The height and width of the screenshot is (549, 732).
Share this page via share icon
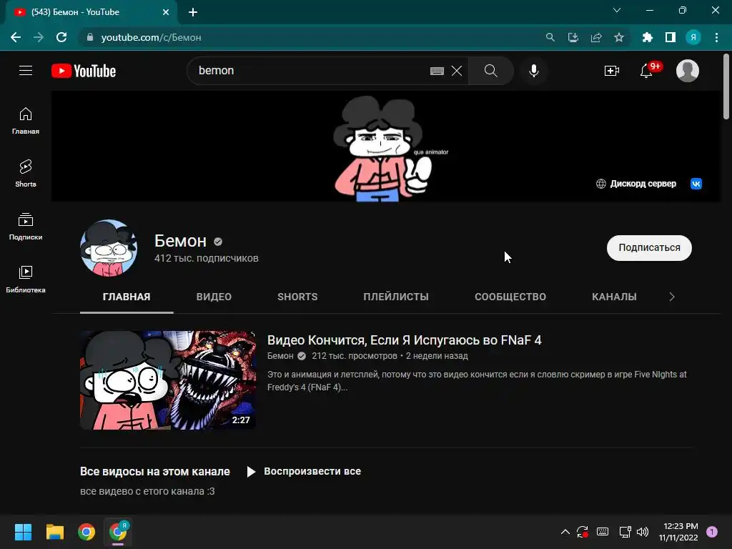(596, 37)
